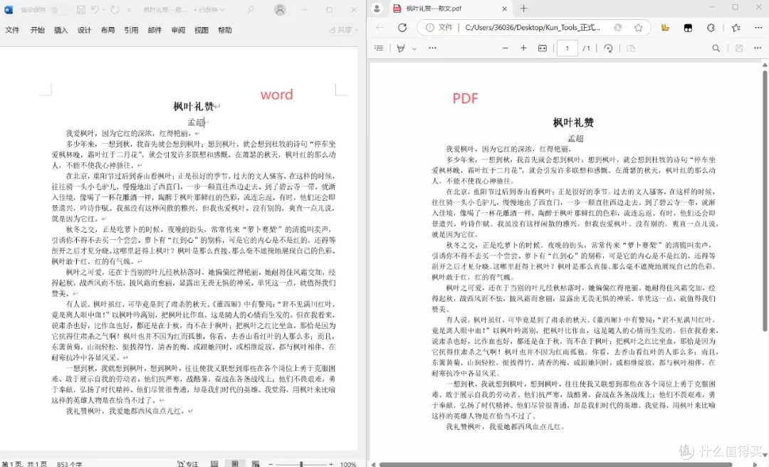Click the PDF fit to width icon
769x467 pixels.
(x=543, y=48)
